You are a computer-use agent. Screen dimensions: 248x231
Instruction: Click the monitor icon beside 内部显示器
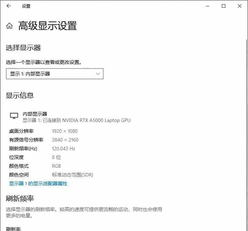[x=14, y=116]
